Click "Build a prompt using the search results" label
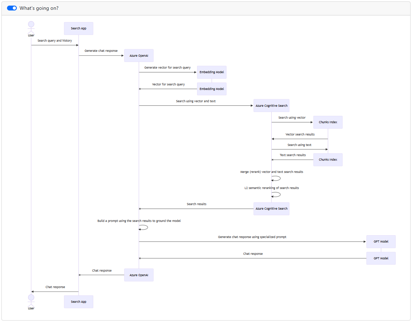412x322 pixels. point(139,221)
